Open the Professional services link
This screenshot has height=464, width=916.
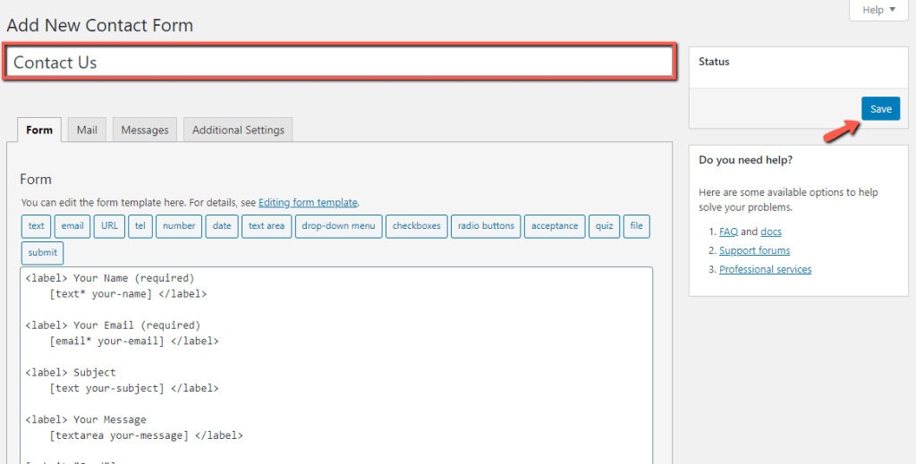click(766, 269)
